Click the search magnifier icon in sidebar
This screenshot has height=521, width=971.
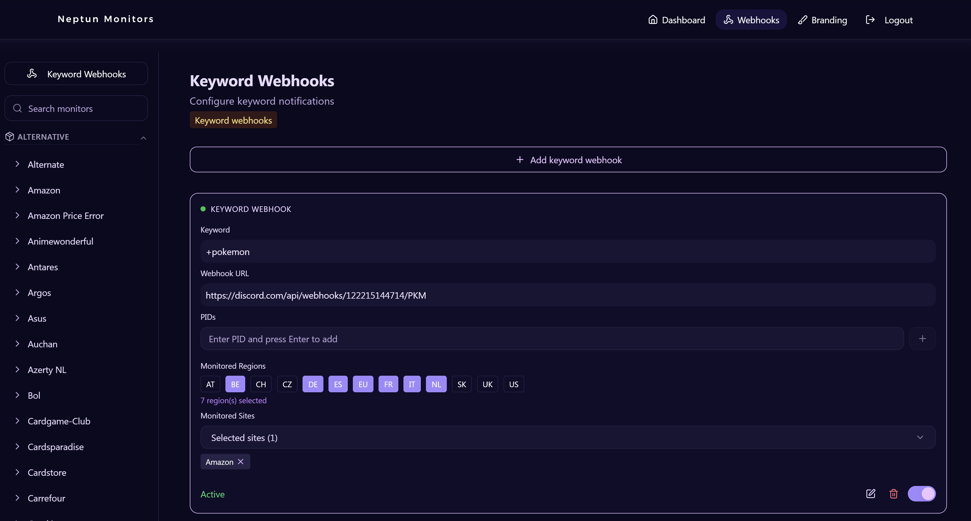pyautogui.click(x=17, y=108)
